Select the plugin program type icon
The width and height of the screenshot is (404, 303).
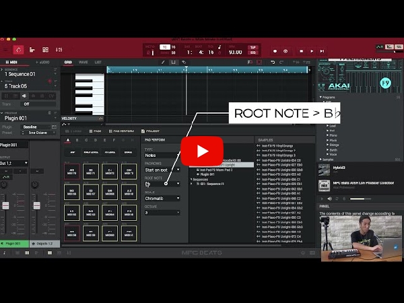[x=24, y=96]
